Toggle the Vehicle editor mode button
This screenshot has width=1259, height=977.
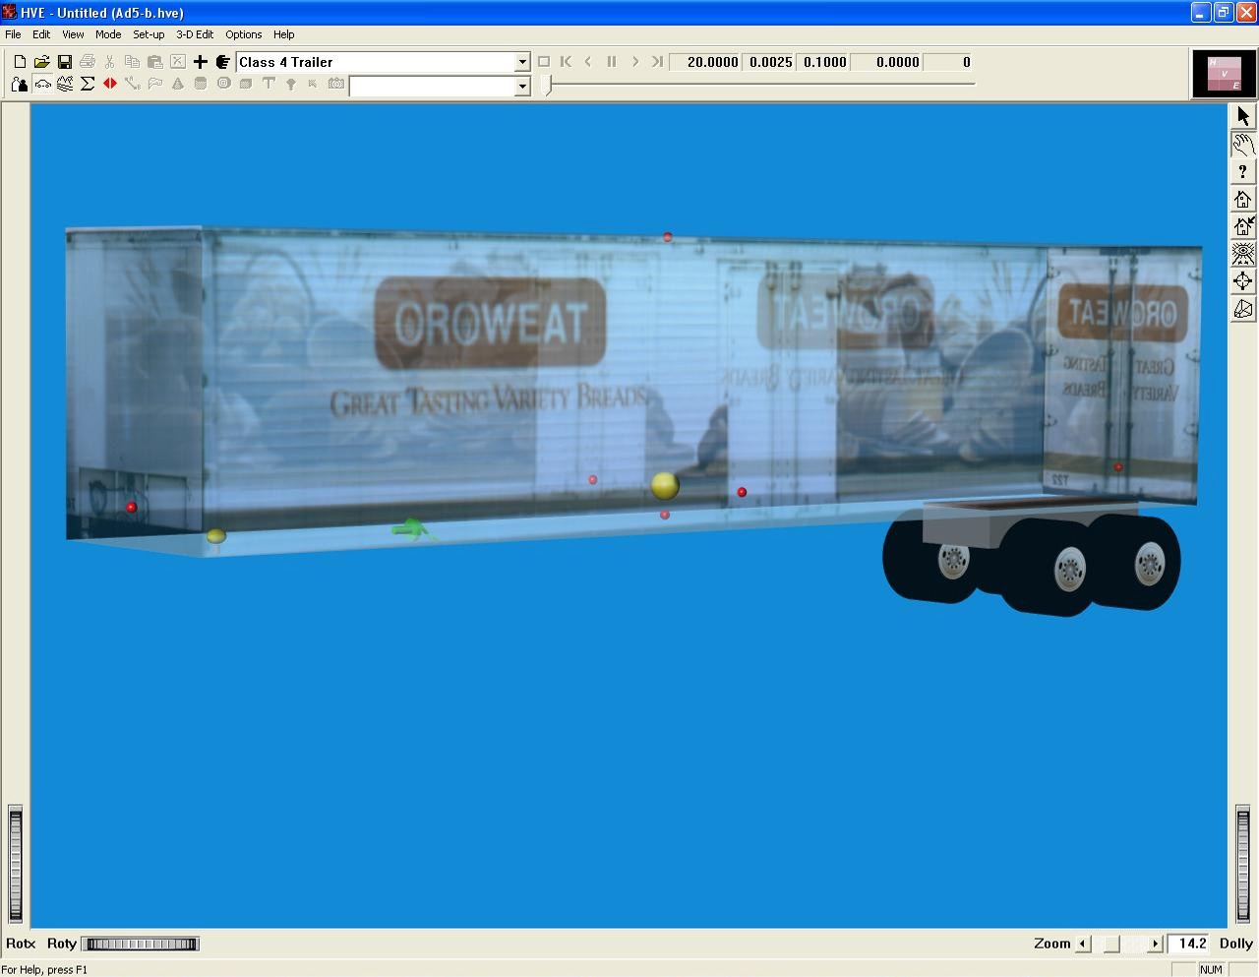tap(42, 85)
